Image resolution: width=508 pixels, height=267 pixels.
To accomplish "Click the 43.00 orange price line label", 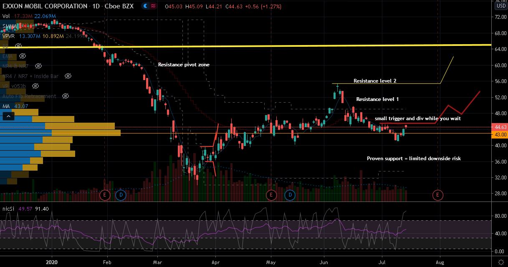I will (x=500, y=135).
